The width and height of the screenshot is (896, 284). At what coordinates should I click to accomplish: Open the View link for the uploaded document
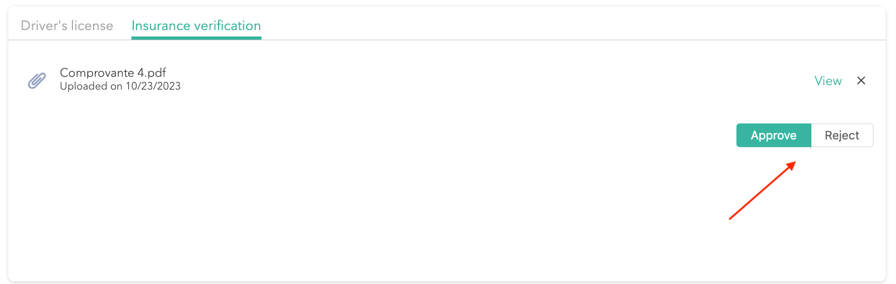point(827,81)
